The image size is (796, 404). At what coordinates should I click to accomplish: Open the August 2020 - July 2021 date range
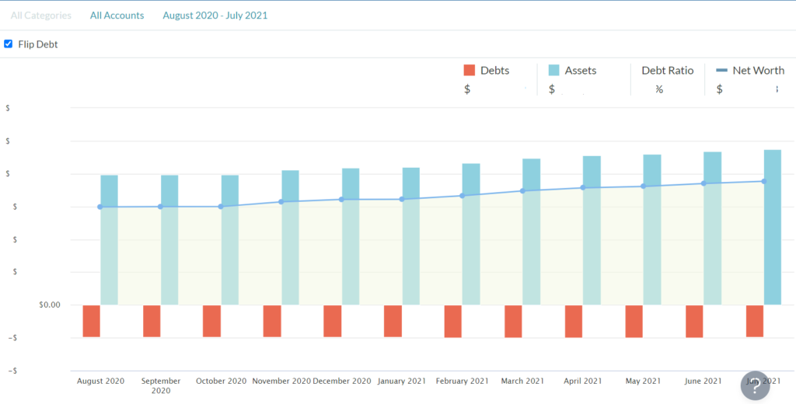pyautogui.click(x=215, y=16)
